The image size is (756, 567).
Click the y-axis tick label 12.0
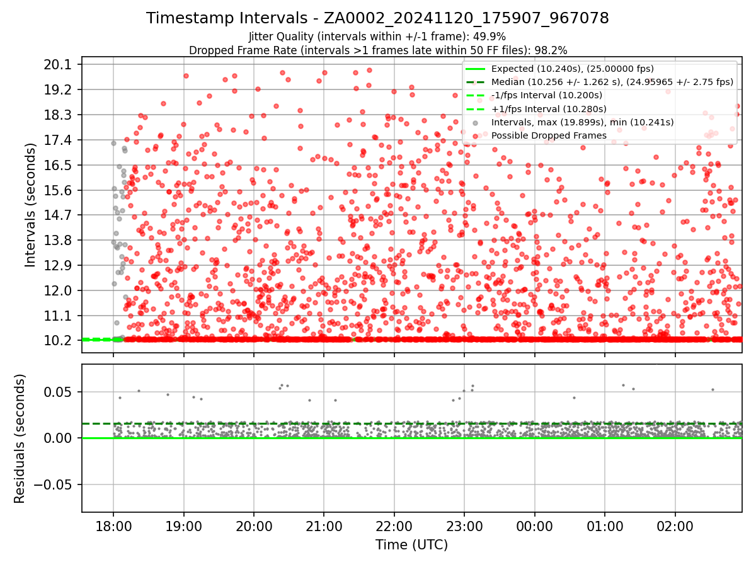(59, 290)
